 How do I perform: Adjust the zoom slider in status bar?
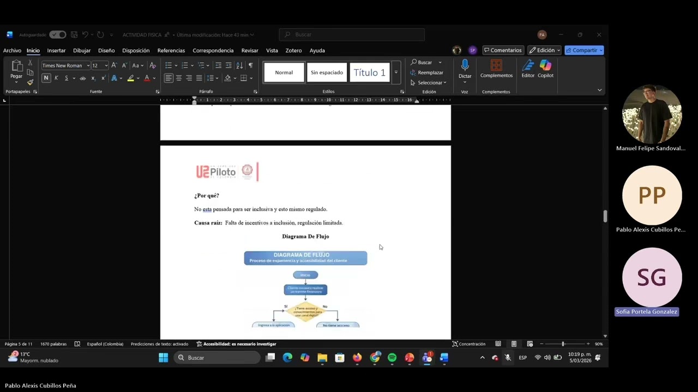pos(563,344)
